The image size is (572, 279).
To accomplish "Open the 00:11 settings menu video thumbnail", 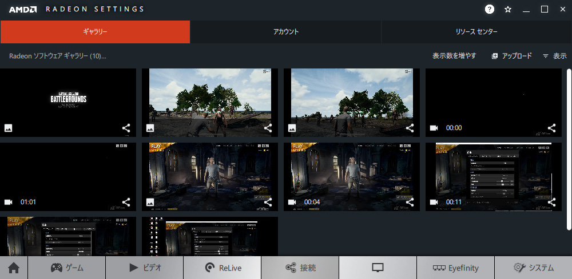I will (x=494, y=177).
